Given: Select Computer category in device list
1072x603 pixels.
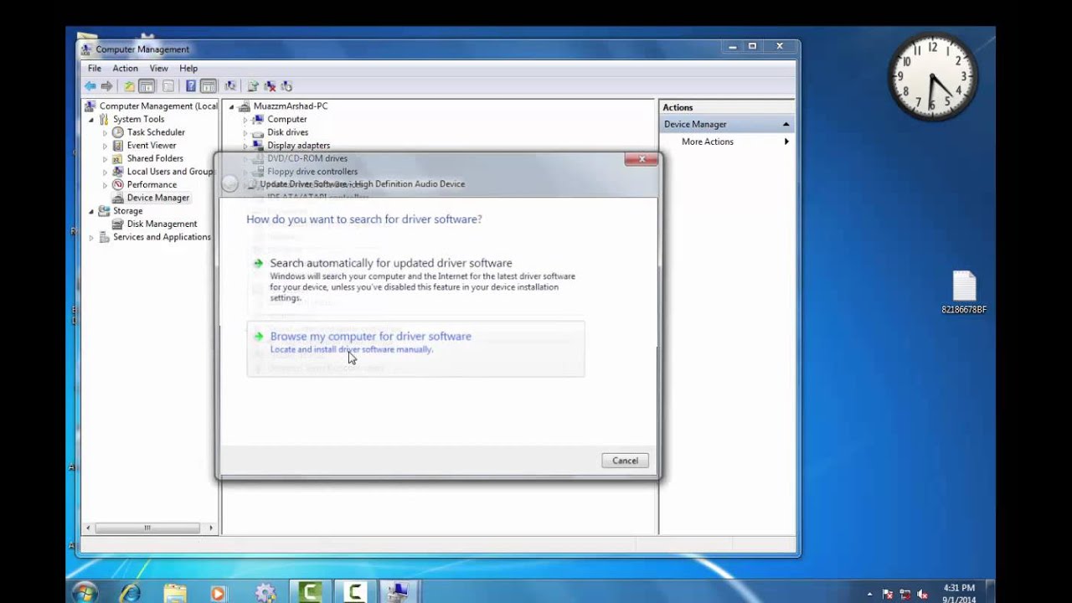Looking at the screenshot, I should [286, 120].
